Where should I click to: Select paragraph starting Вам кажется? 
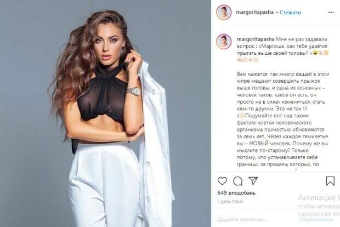pos(283,91)
